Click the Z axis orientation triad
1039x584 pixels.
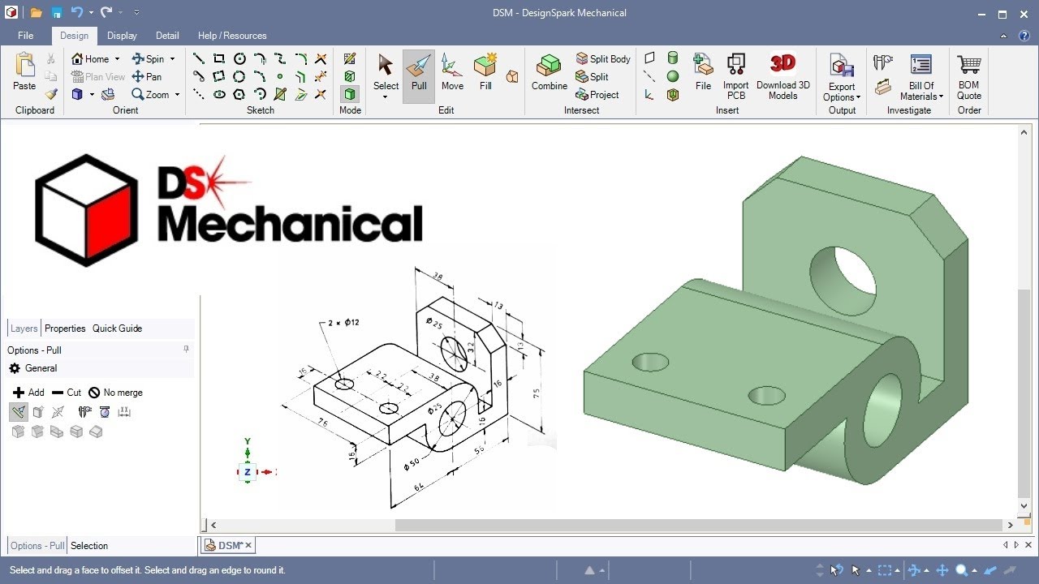pos(248,471)
